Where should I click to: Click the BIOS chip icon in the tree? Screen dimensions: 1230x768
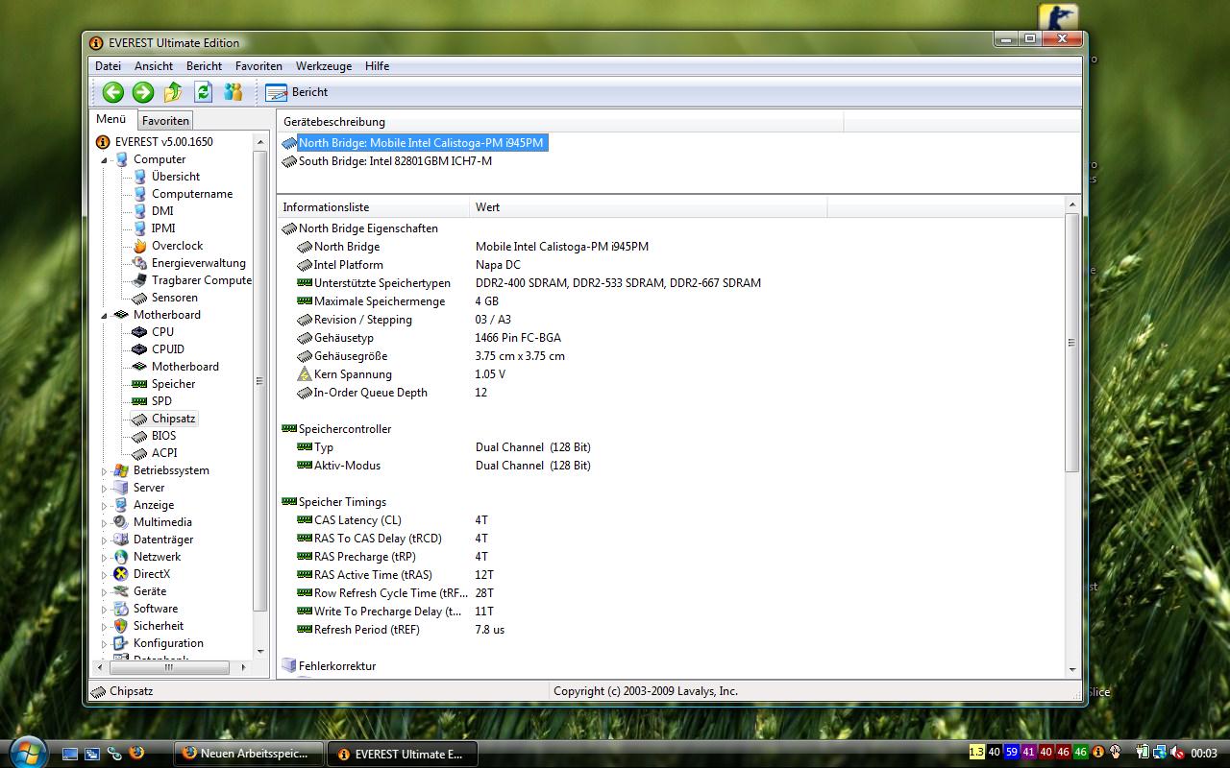pos(139,436)
